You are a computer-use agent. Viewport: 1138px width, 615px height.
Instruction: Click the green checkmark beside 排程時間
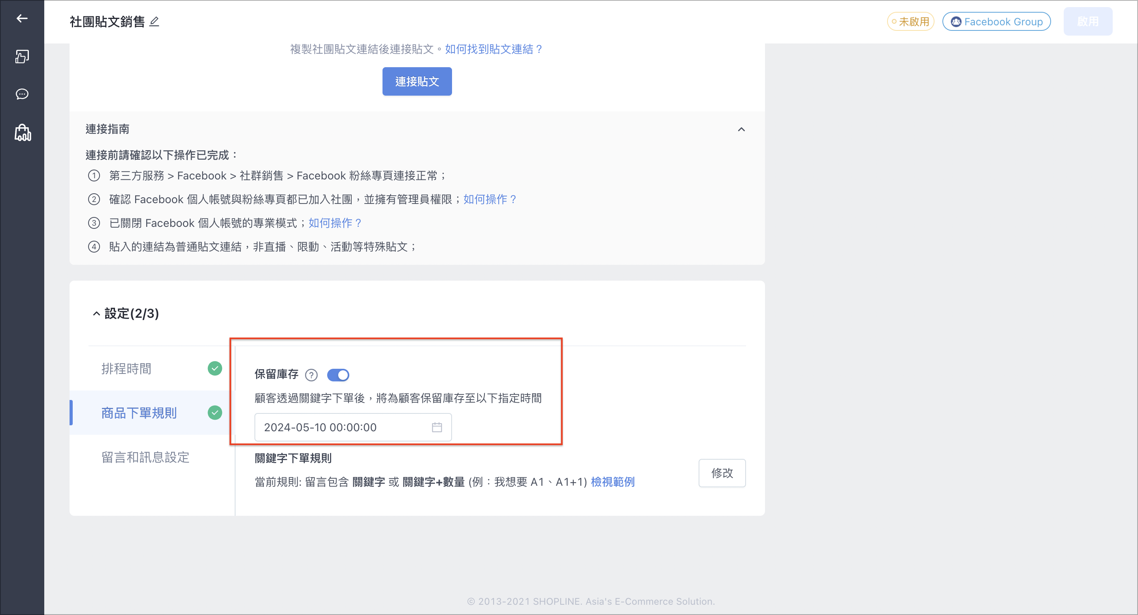click(x=215, y=368)
